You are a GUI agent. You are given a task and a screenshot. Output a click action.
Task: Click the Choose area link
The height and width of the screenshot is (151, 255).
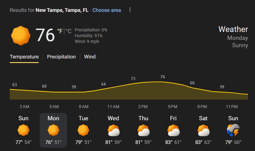pos(107,10)
